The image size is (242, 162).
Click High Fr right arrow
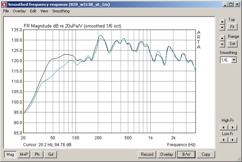pos(233,127)
